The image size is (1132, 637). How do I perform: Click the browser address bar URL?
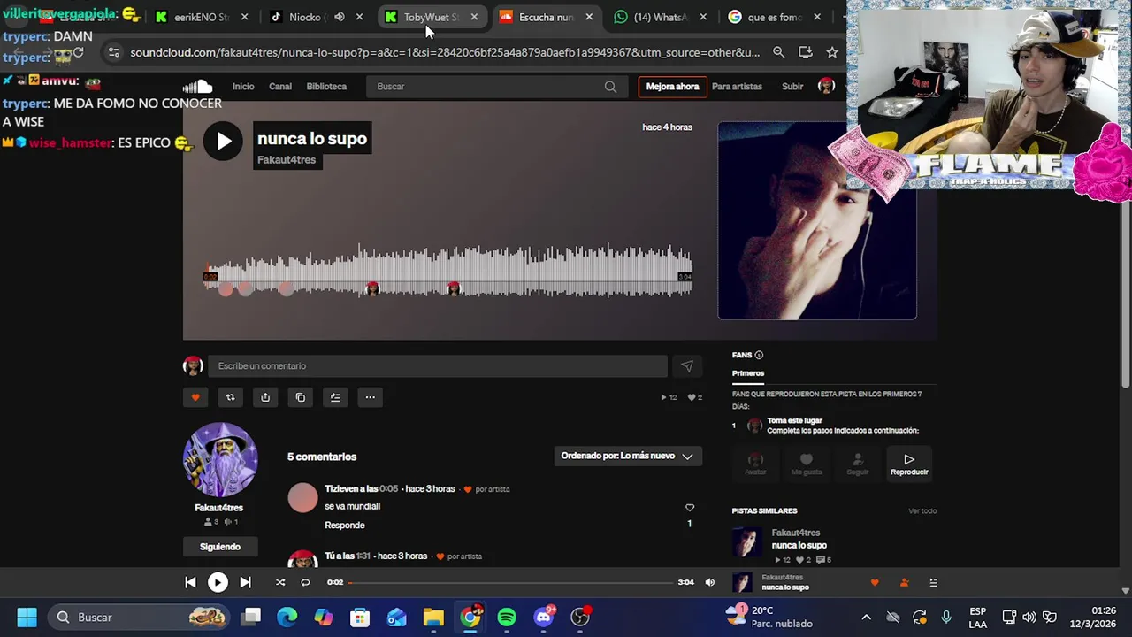point(444,52)
